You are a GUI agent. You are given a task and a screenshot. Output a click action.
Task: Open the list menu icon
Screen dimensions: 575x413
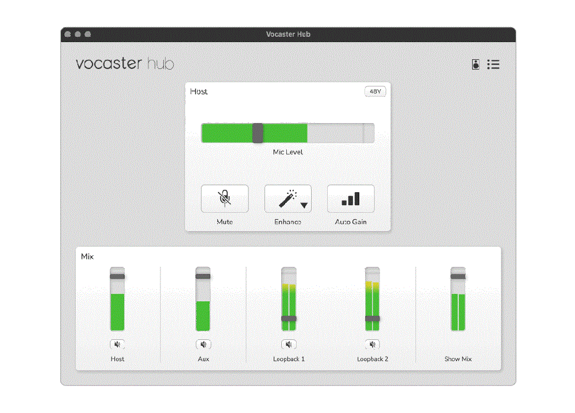(493, 64)
